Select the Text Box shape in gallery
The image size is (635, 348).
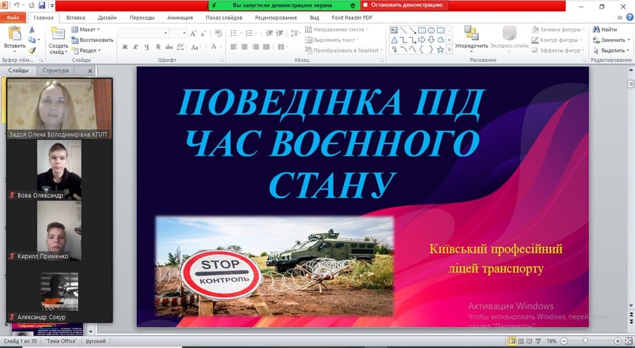point(393,31)
